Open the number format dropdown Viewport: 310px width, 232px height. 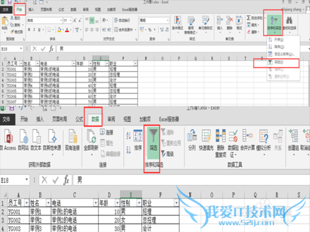pyautogui.click(x=167, y=20)
